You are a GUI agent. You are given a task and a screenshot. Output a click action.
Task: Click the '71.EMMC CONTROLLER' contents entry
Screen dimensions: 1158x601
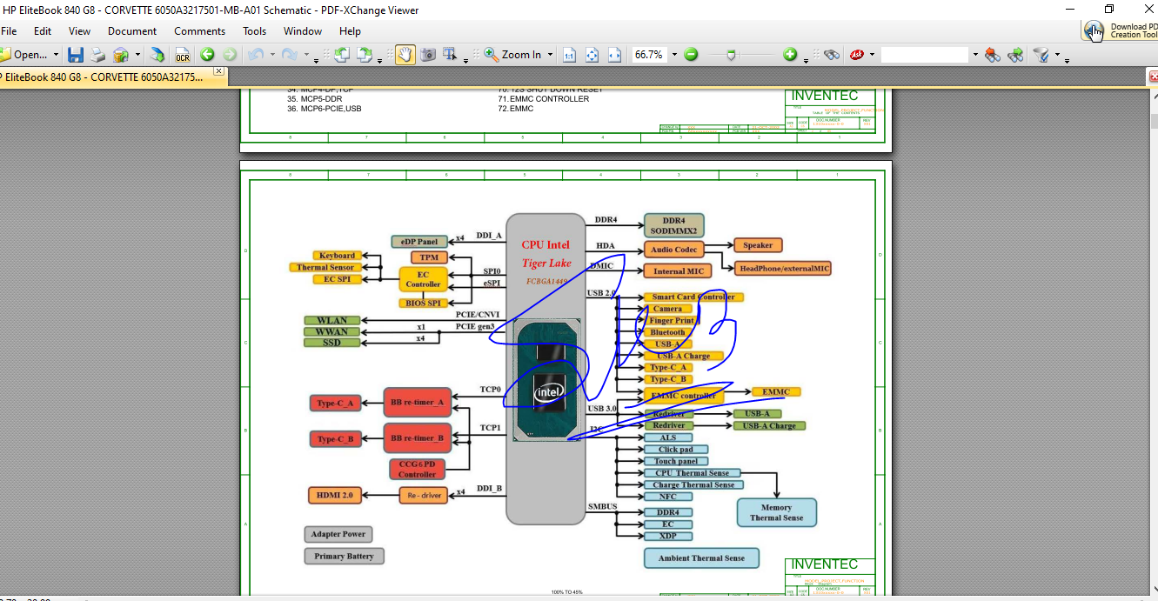click(543, 99)
